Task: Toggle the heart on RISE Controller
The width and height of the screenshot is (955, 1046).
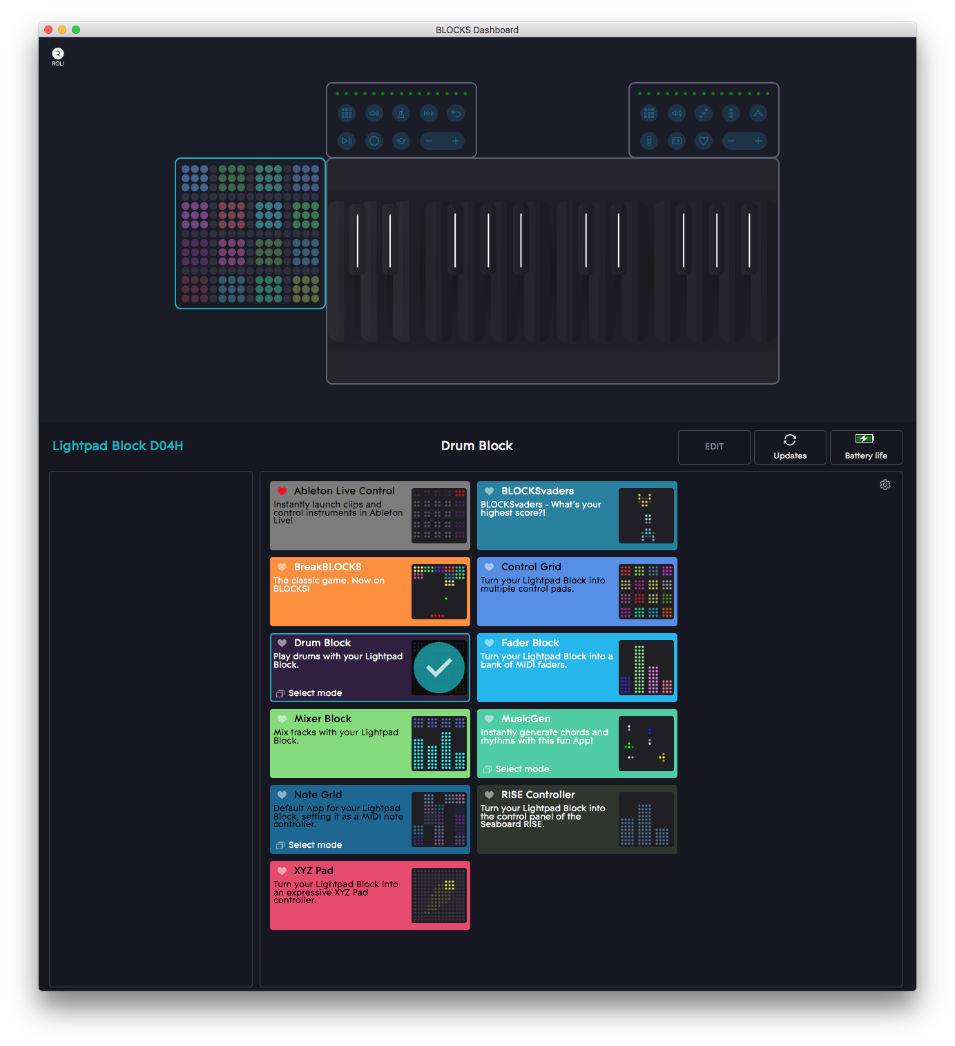Action: 489,795
